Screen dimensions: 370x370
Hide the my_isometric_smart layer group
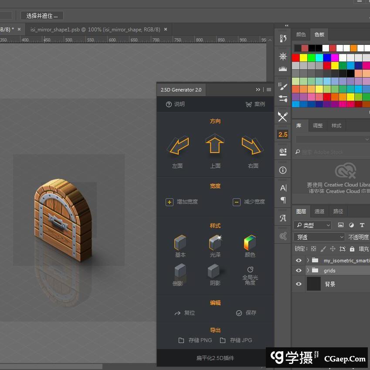299,261
